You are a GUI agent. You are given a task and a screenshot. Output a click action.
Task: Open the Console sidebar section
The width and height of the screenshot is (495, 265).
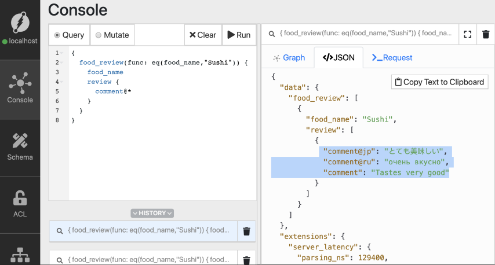[x=20, y=89]
